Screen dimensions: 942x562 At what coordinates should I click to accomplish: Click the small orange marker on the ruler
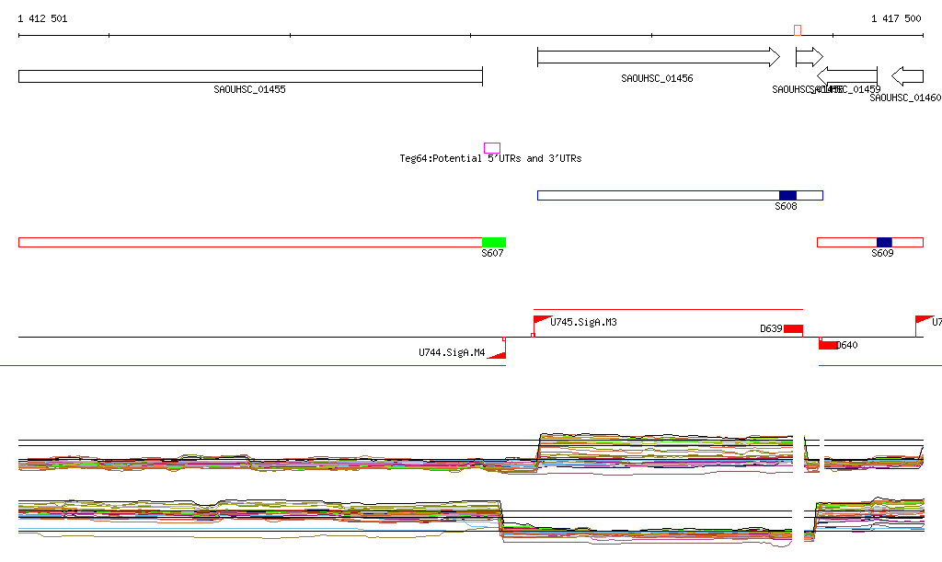798,30
